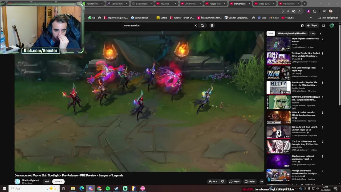The width and height of the screenshot is (341, 192).
Task: Switch to the '2015 07 02' browser tab
Action: point(191,4)
